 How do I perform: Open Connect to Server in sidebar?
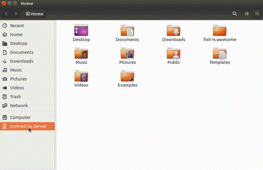tap(27, 126)
